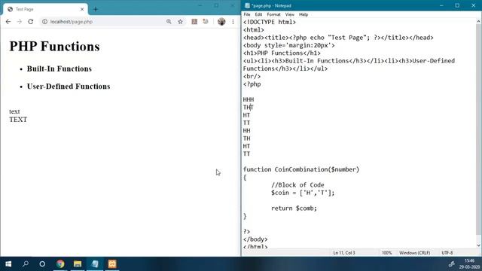Click the first Chrome extension icon
Image resolution: width=482 pixels, height=271 pixels.
pos(194,22)
